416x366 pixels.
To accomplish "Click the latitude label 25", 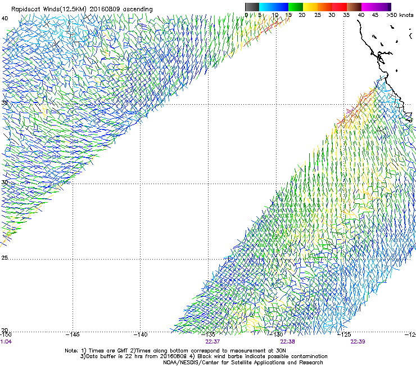I will tap(4, 257).
